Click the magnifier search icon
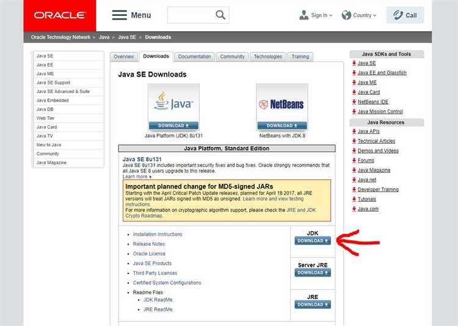 (x=220, y=15)
